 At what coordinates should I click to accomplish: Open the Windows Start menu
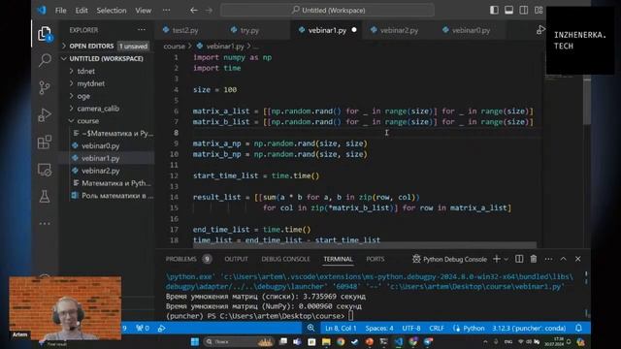tap(195, 341)
